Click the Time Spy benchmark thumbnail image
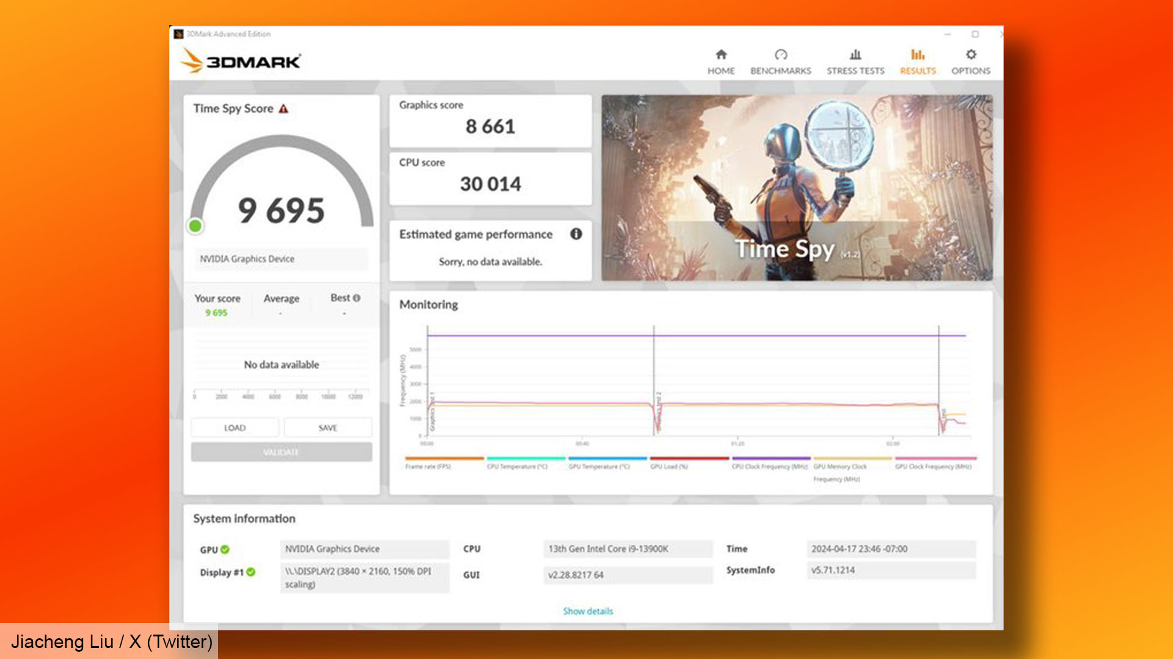Viewport: 1173px width, 659px height. point(797,188)
